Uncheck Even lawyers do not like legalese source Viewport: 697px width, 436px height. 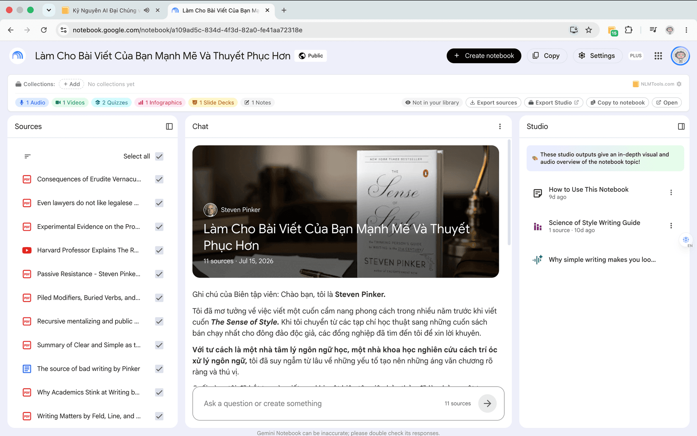coord(159,203)
